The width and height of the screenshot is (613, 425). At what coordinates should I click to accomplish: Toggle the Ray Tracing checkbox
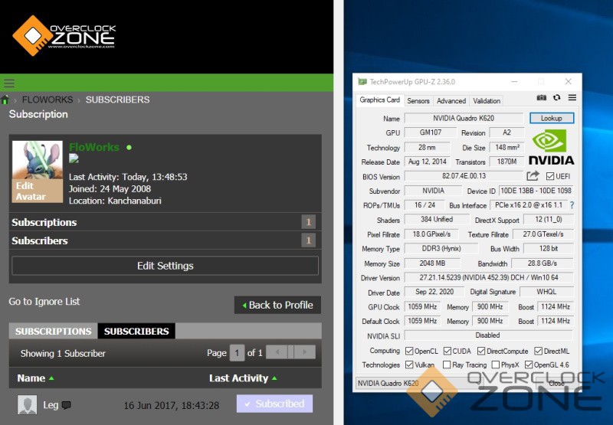[x=447, y=365]
